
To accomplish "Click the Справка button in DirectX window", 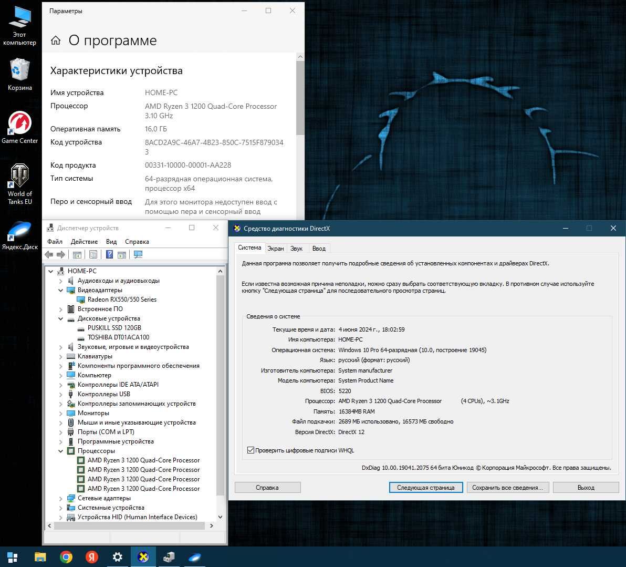I will tap(267, 488).
